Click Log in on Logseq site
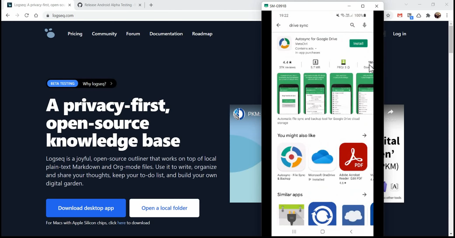The width and height of the screenshot is (455, 238). (x=400, y=34)
